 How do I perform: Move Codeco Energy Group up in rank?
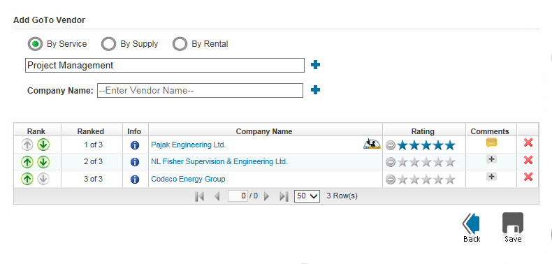[x=27, y=179]
